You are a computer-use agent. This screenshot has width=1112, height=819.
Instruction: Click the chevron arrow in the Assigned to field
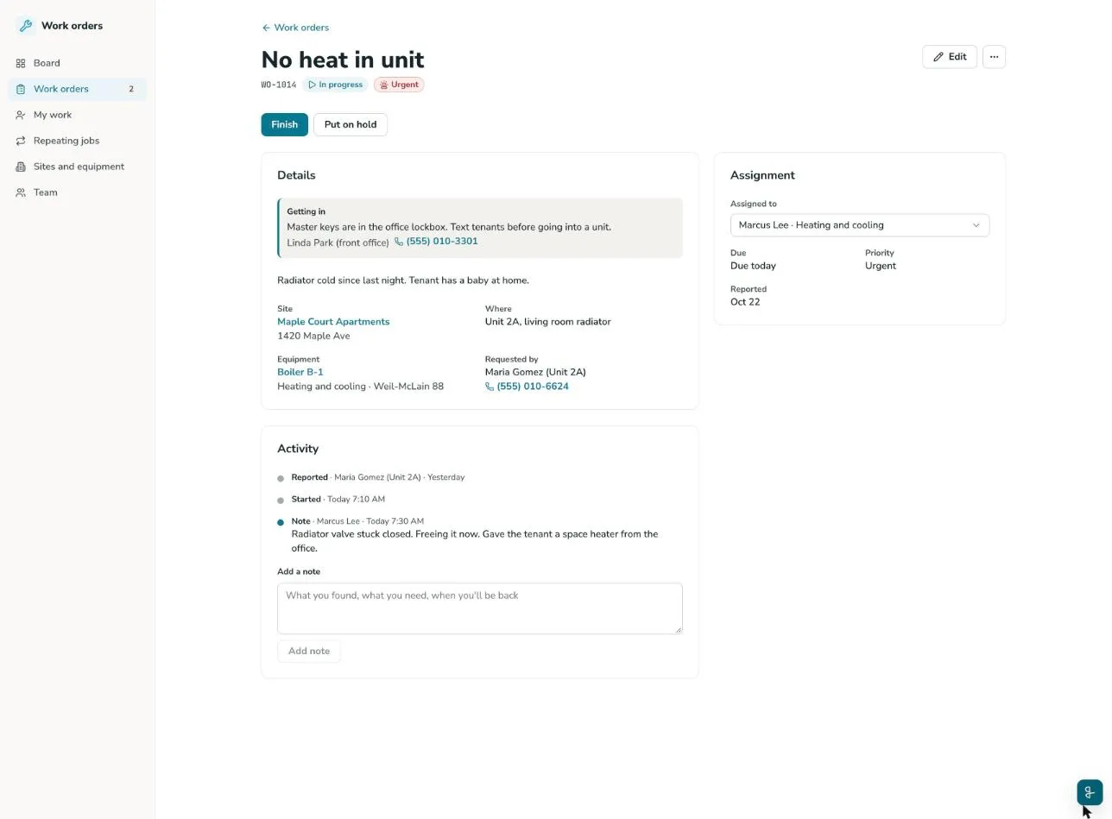[x=976, y=225]
